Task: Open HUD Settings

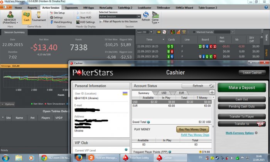Action: tap(86, 22)
